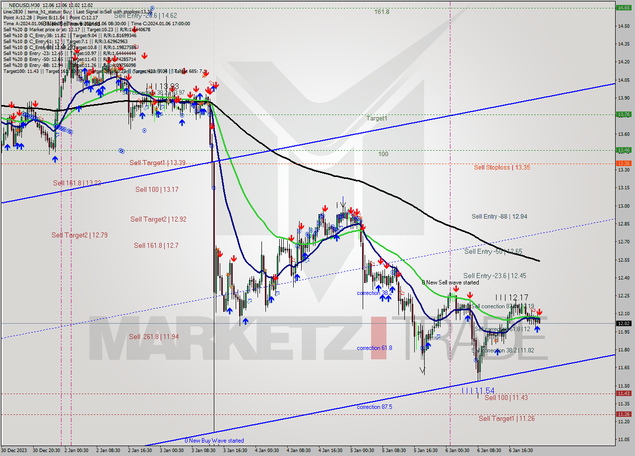Viewport: 635px width, 456px height.
Task: Click the current price 12.02 tag
Action: click(623, 323)
